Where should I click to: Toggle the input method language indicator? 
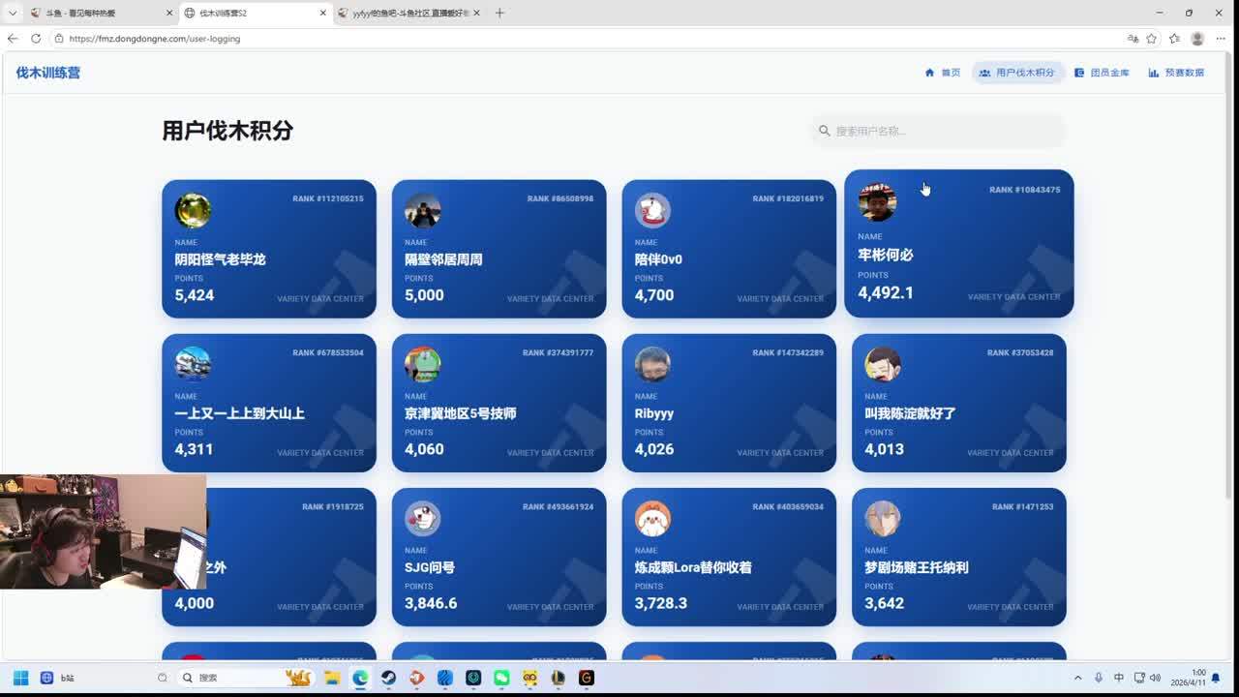pos(1119,678)
